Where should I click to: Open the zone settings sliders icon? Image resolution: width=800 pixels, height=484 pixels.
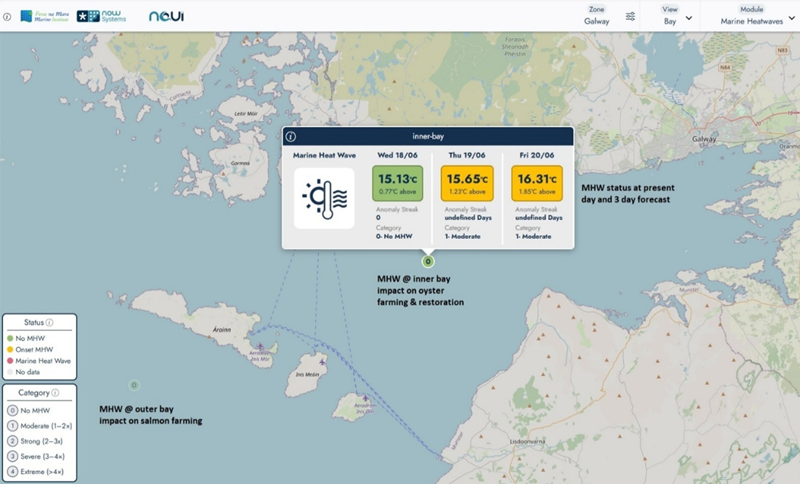point(630,16)
